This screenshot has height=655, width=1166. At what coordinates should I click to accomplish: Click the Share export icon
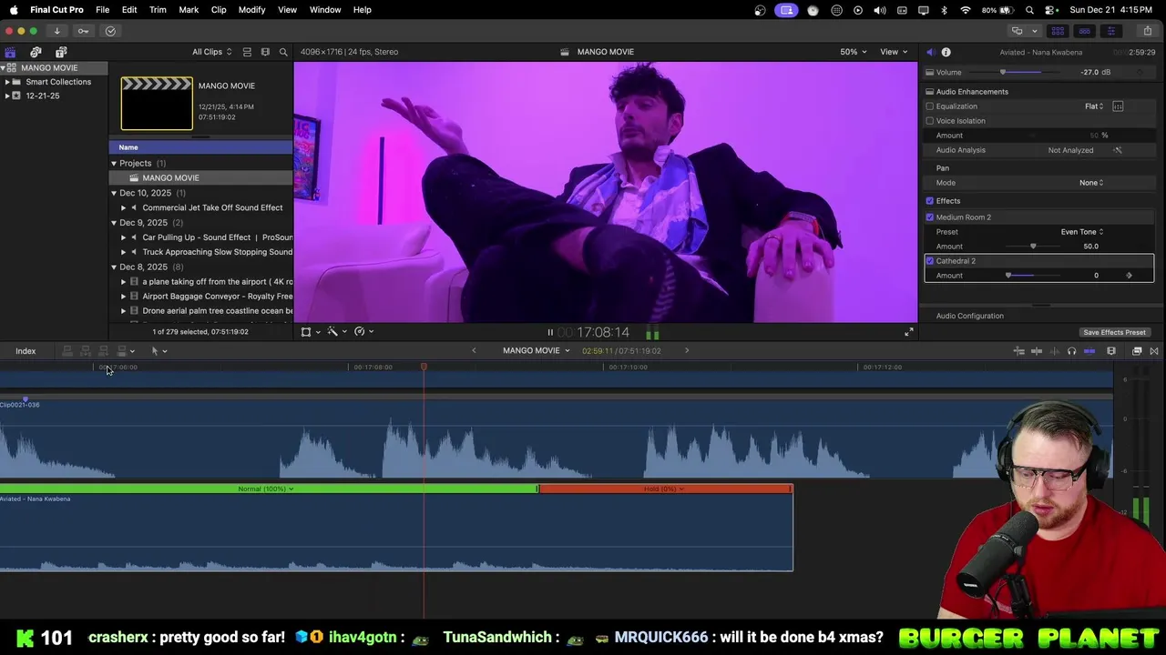click(1148, 31)
